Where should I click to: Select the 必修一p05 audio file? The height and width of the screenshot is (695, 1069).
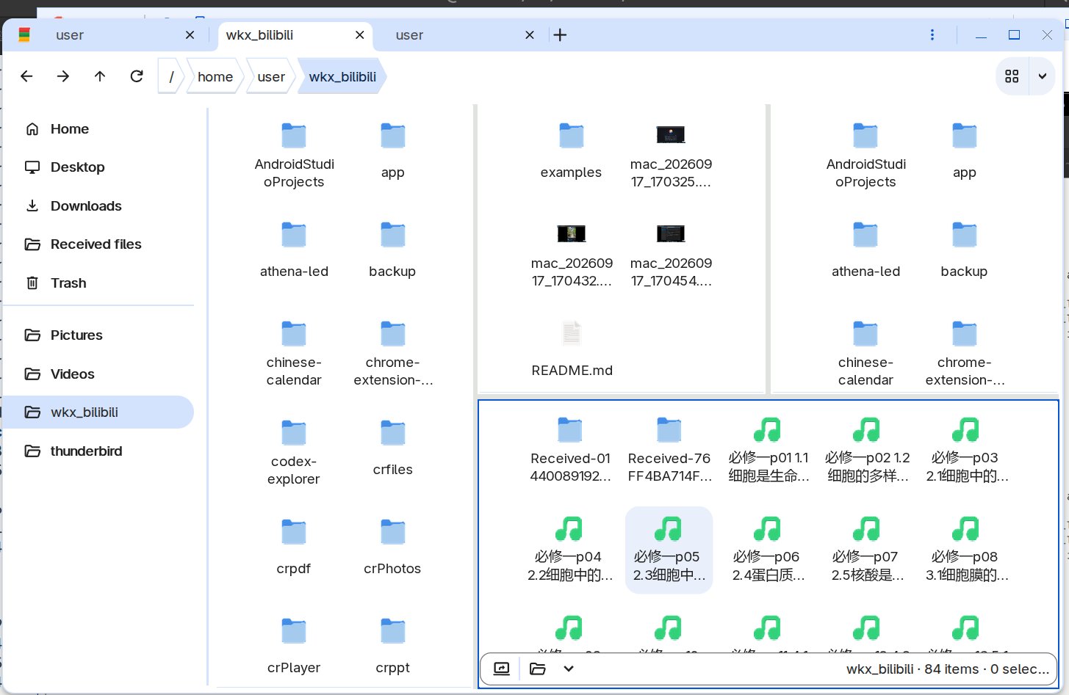point(669,550)
